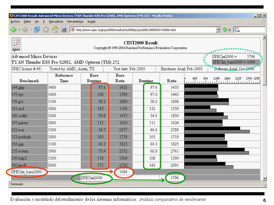The width and height of the screenshot is (274, 205).
Task: Click the 252.eon performance bar
Action: coord(217,130)
